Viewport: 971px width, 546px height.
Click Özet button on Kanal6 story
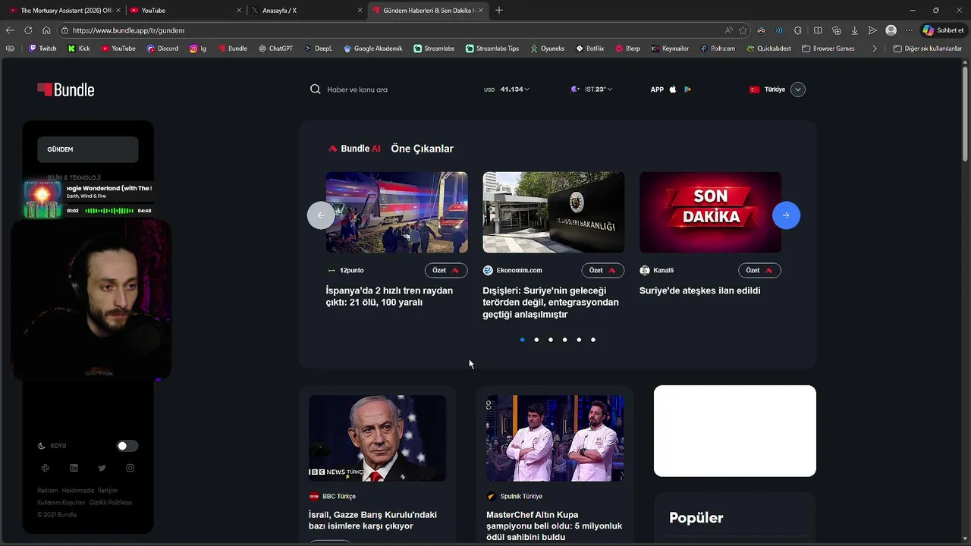(759, 271)
